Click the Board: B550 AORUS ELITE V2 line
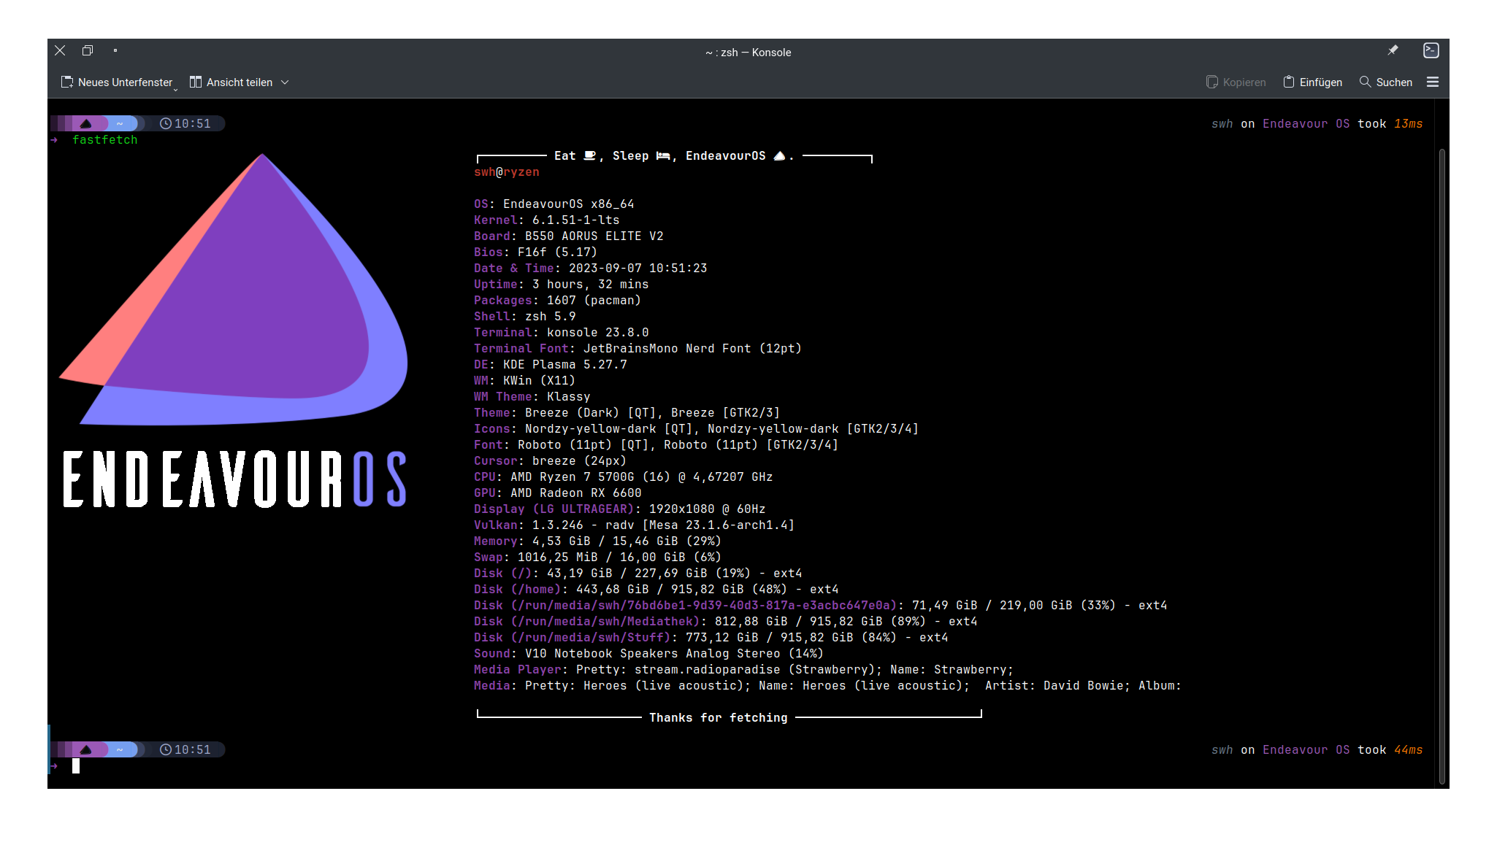Screen dimensions: 1497x845 click(569, 236)
